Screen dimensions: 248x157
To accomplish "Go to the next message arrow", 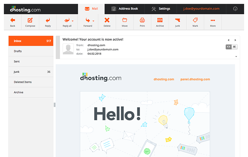I will 235,40.
